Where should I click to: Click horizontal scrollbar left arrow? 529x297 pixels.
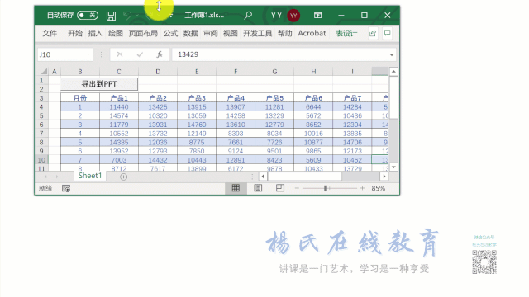(x=263, y=177)
